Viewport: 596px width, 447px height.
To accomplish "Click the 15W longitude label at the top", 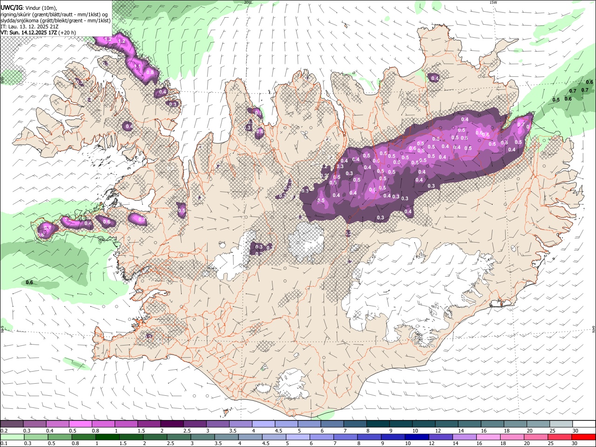I will coord(493,2).
